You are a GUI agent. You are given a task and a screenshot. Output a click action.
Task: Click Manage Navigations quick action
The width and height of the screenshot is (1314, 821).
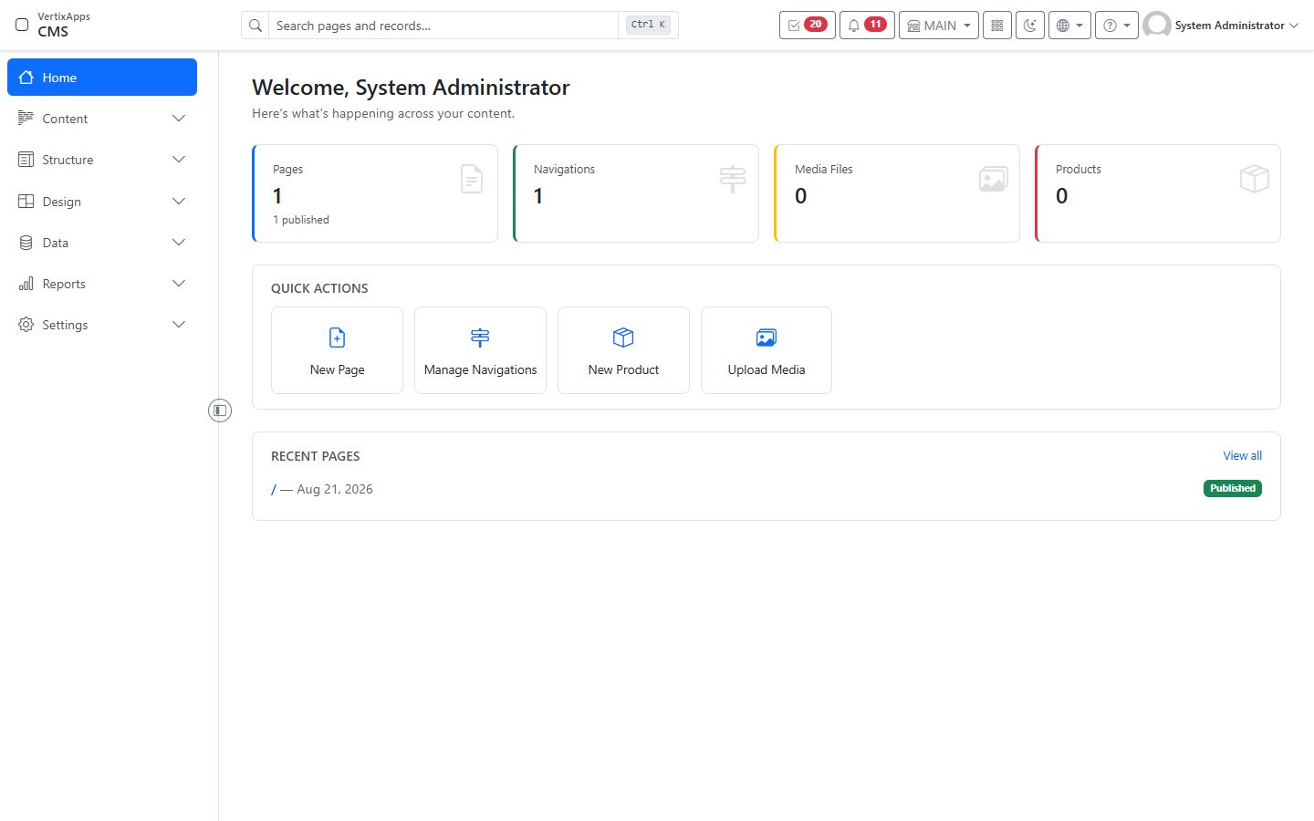click(x=480, y=350)
